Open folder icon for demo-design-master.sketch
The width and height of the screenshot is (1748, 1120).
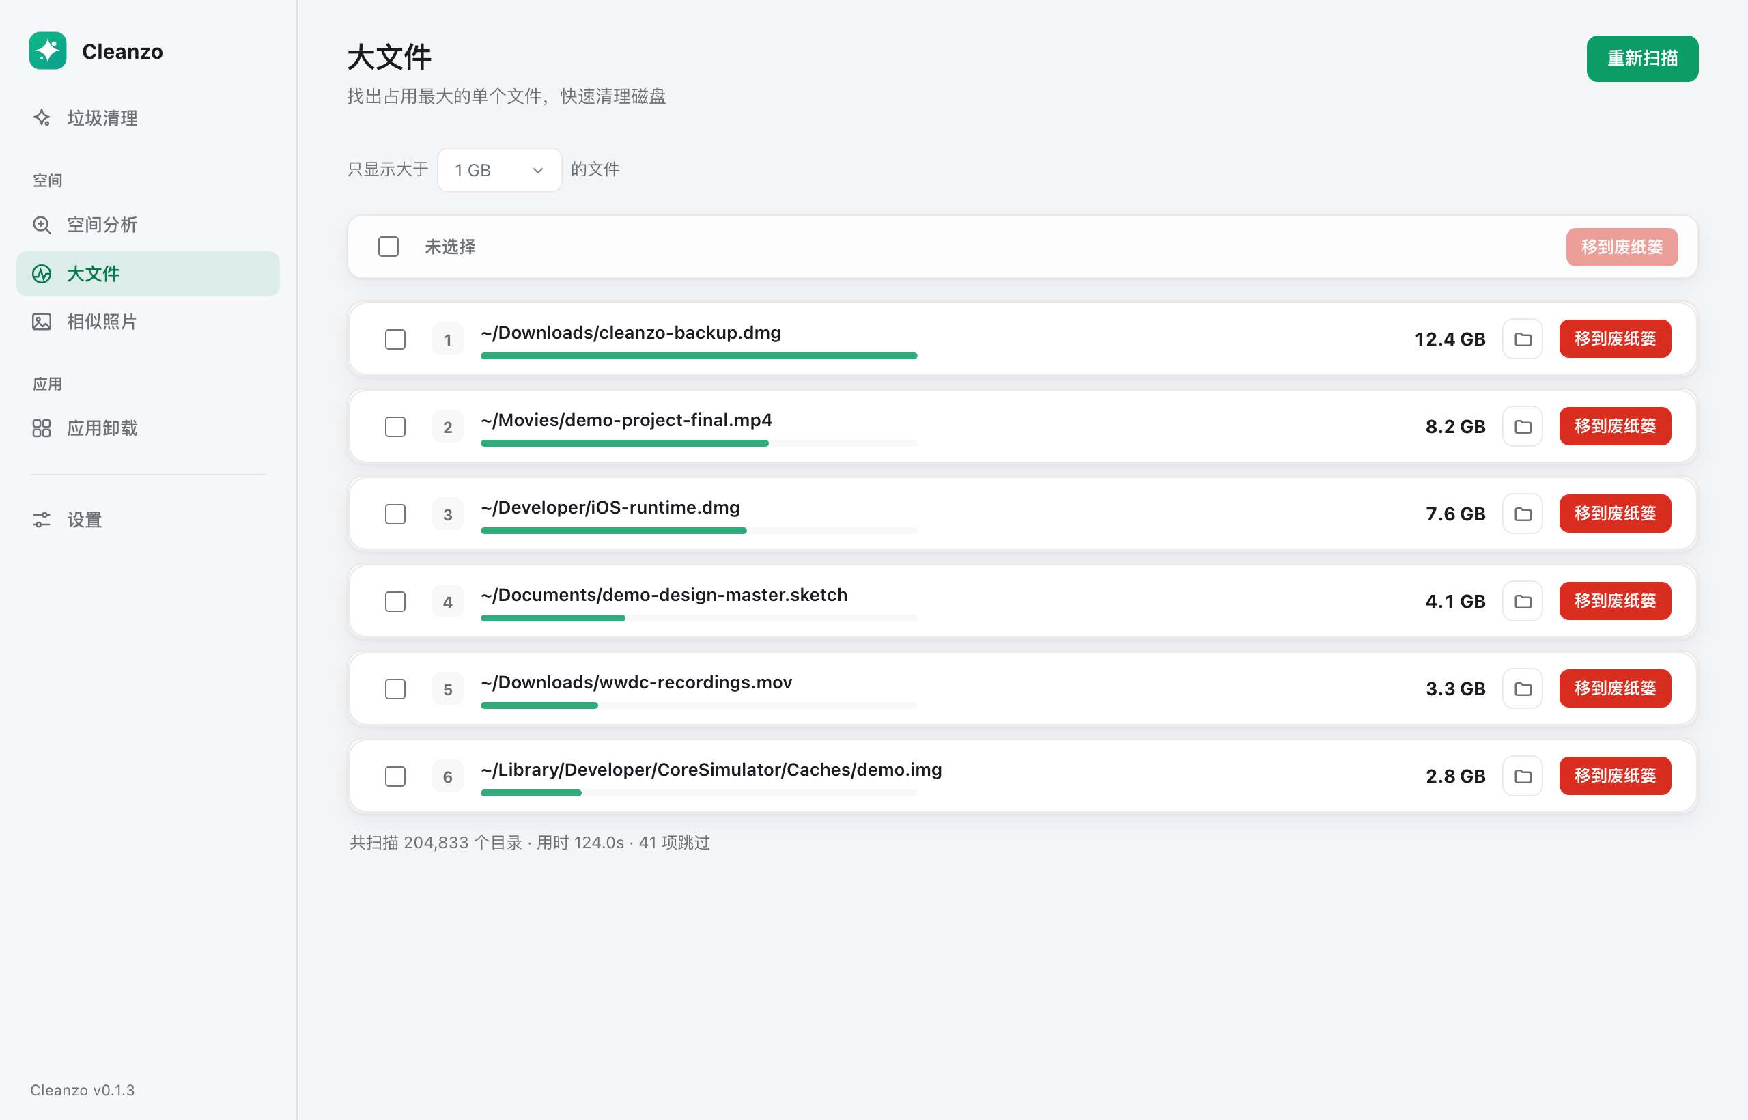tap(1523, 601)
